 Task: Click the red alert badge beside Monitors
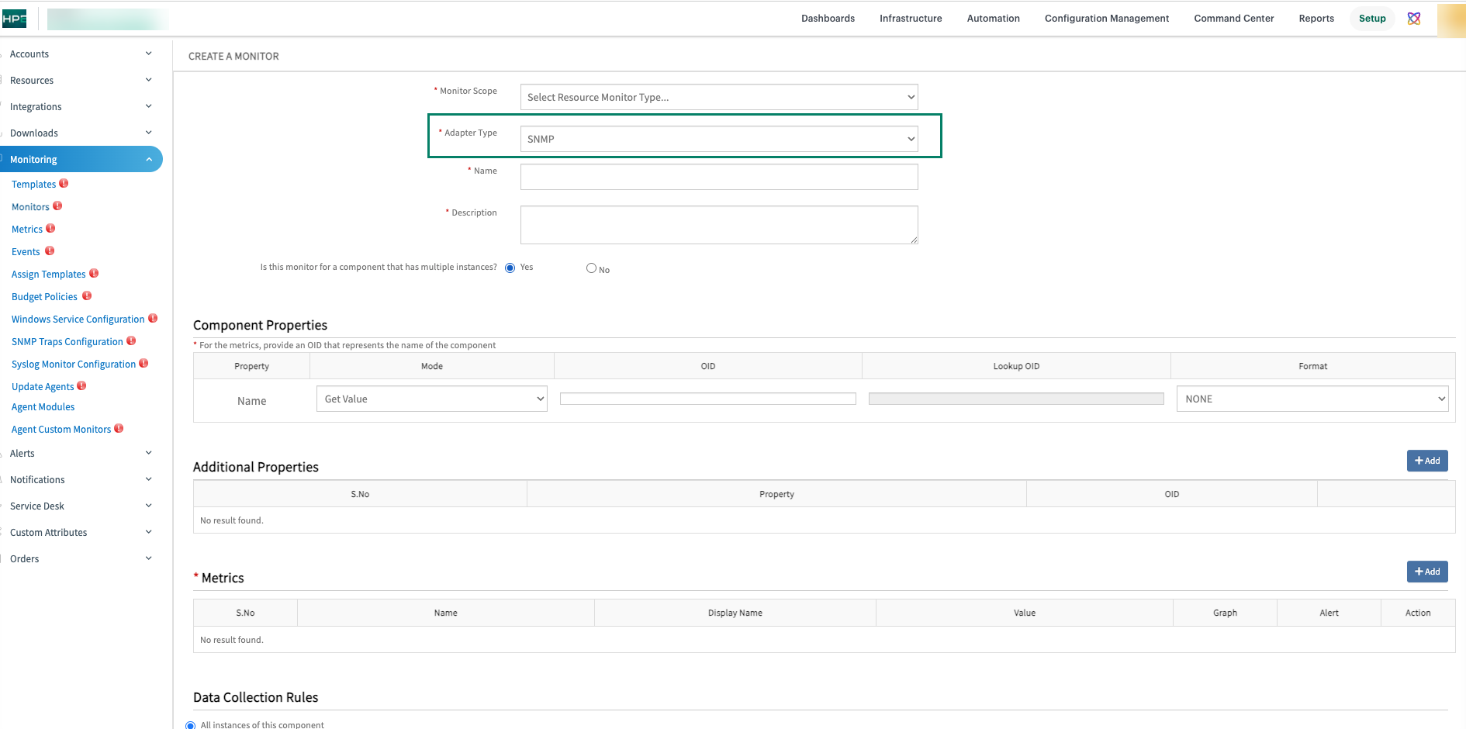[57, 206]
